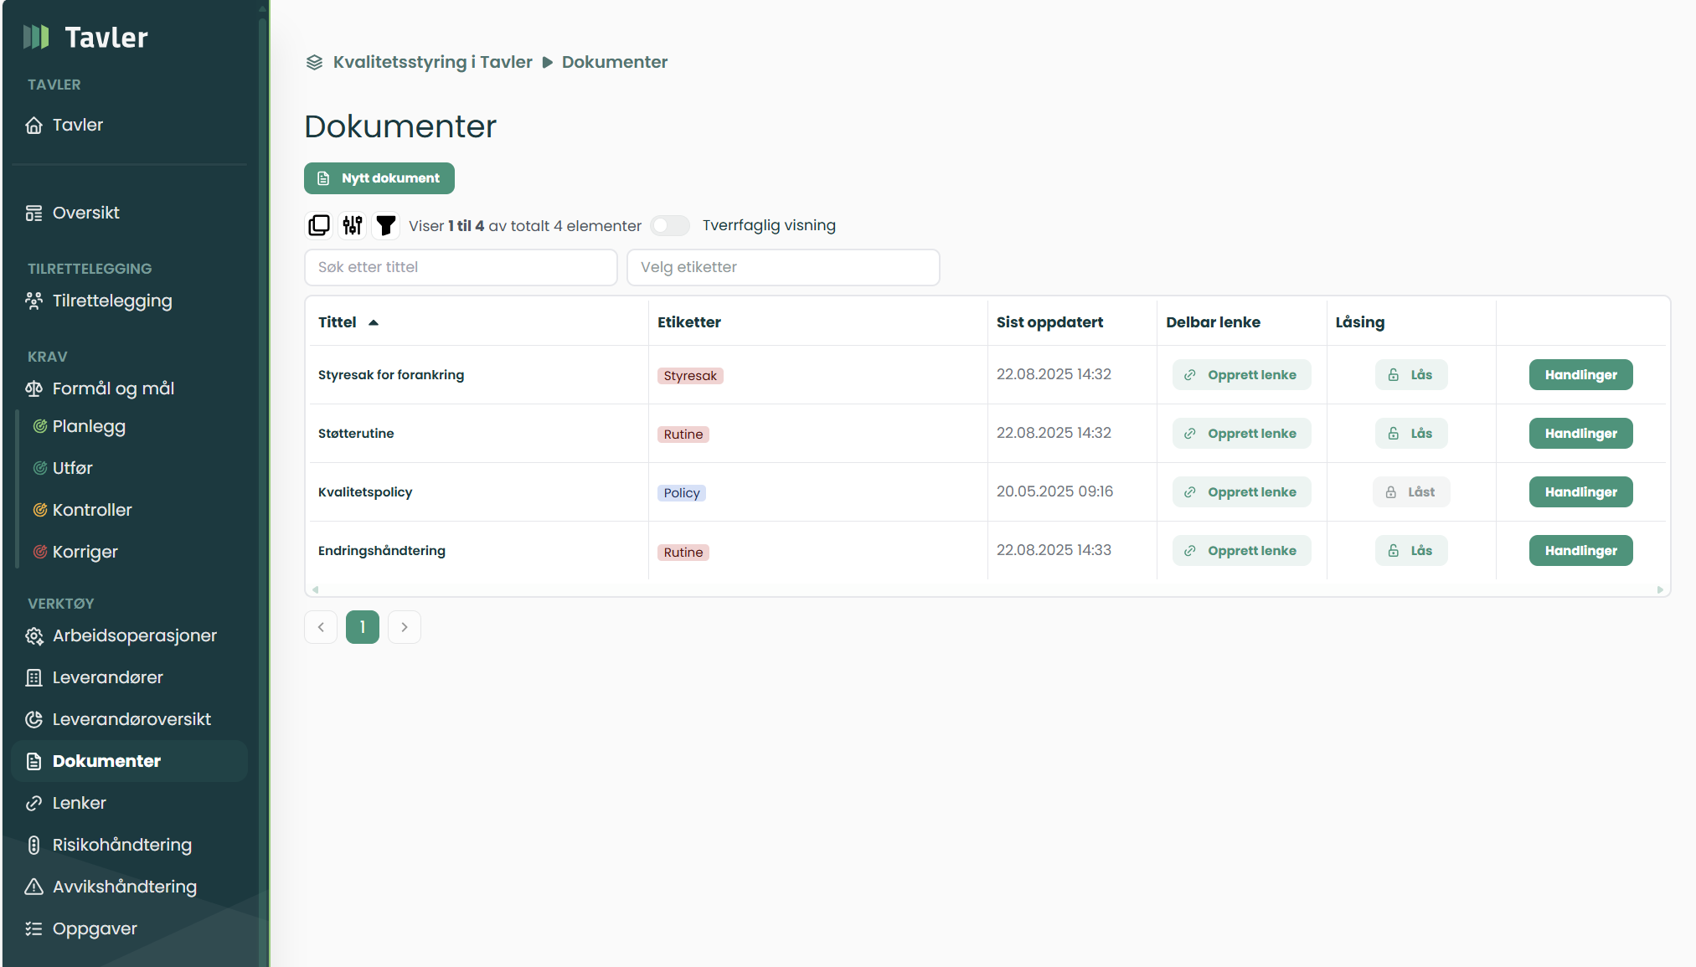Sort by Tittel column arrow
The height and width of the screenshot is (967, 1696).
(x=374, y=322)
